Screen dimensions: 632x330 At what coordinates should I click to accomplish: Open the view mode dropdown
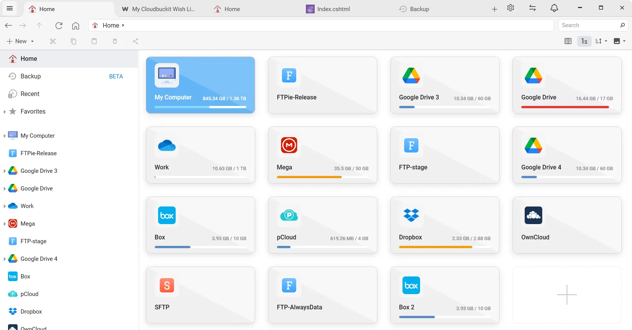tap(619, 41)
